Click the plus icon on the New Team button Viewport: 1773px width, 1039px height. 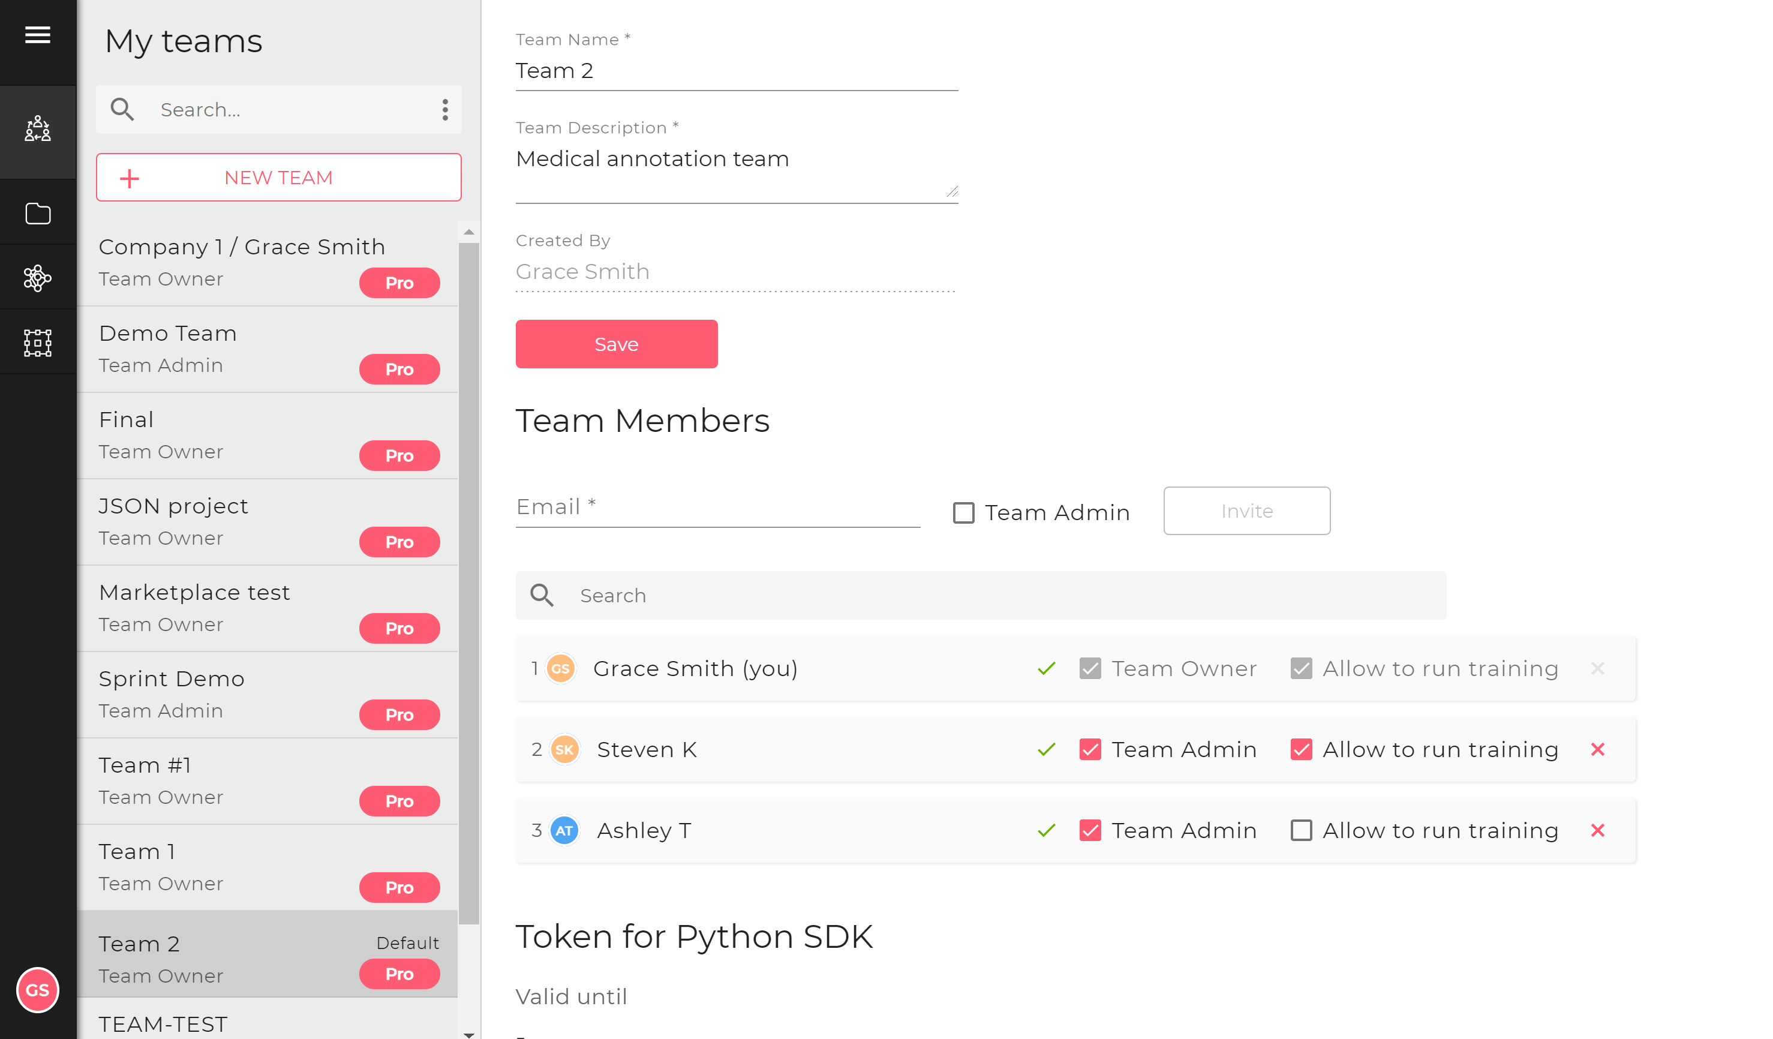click(x=130, y=178)
